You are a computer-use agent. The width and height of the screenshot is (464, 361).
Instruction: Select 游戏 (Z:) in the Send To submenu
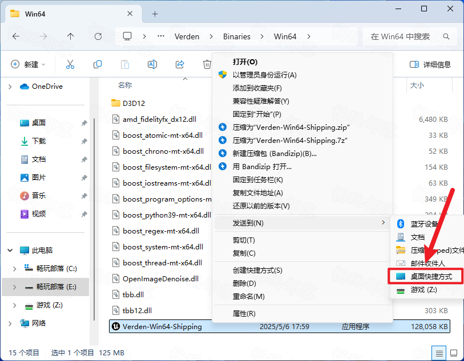(x=426, y=290)
